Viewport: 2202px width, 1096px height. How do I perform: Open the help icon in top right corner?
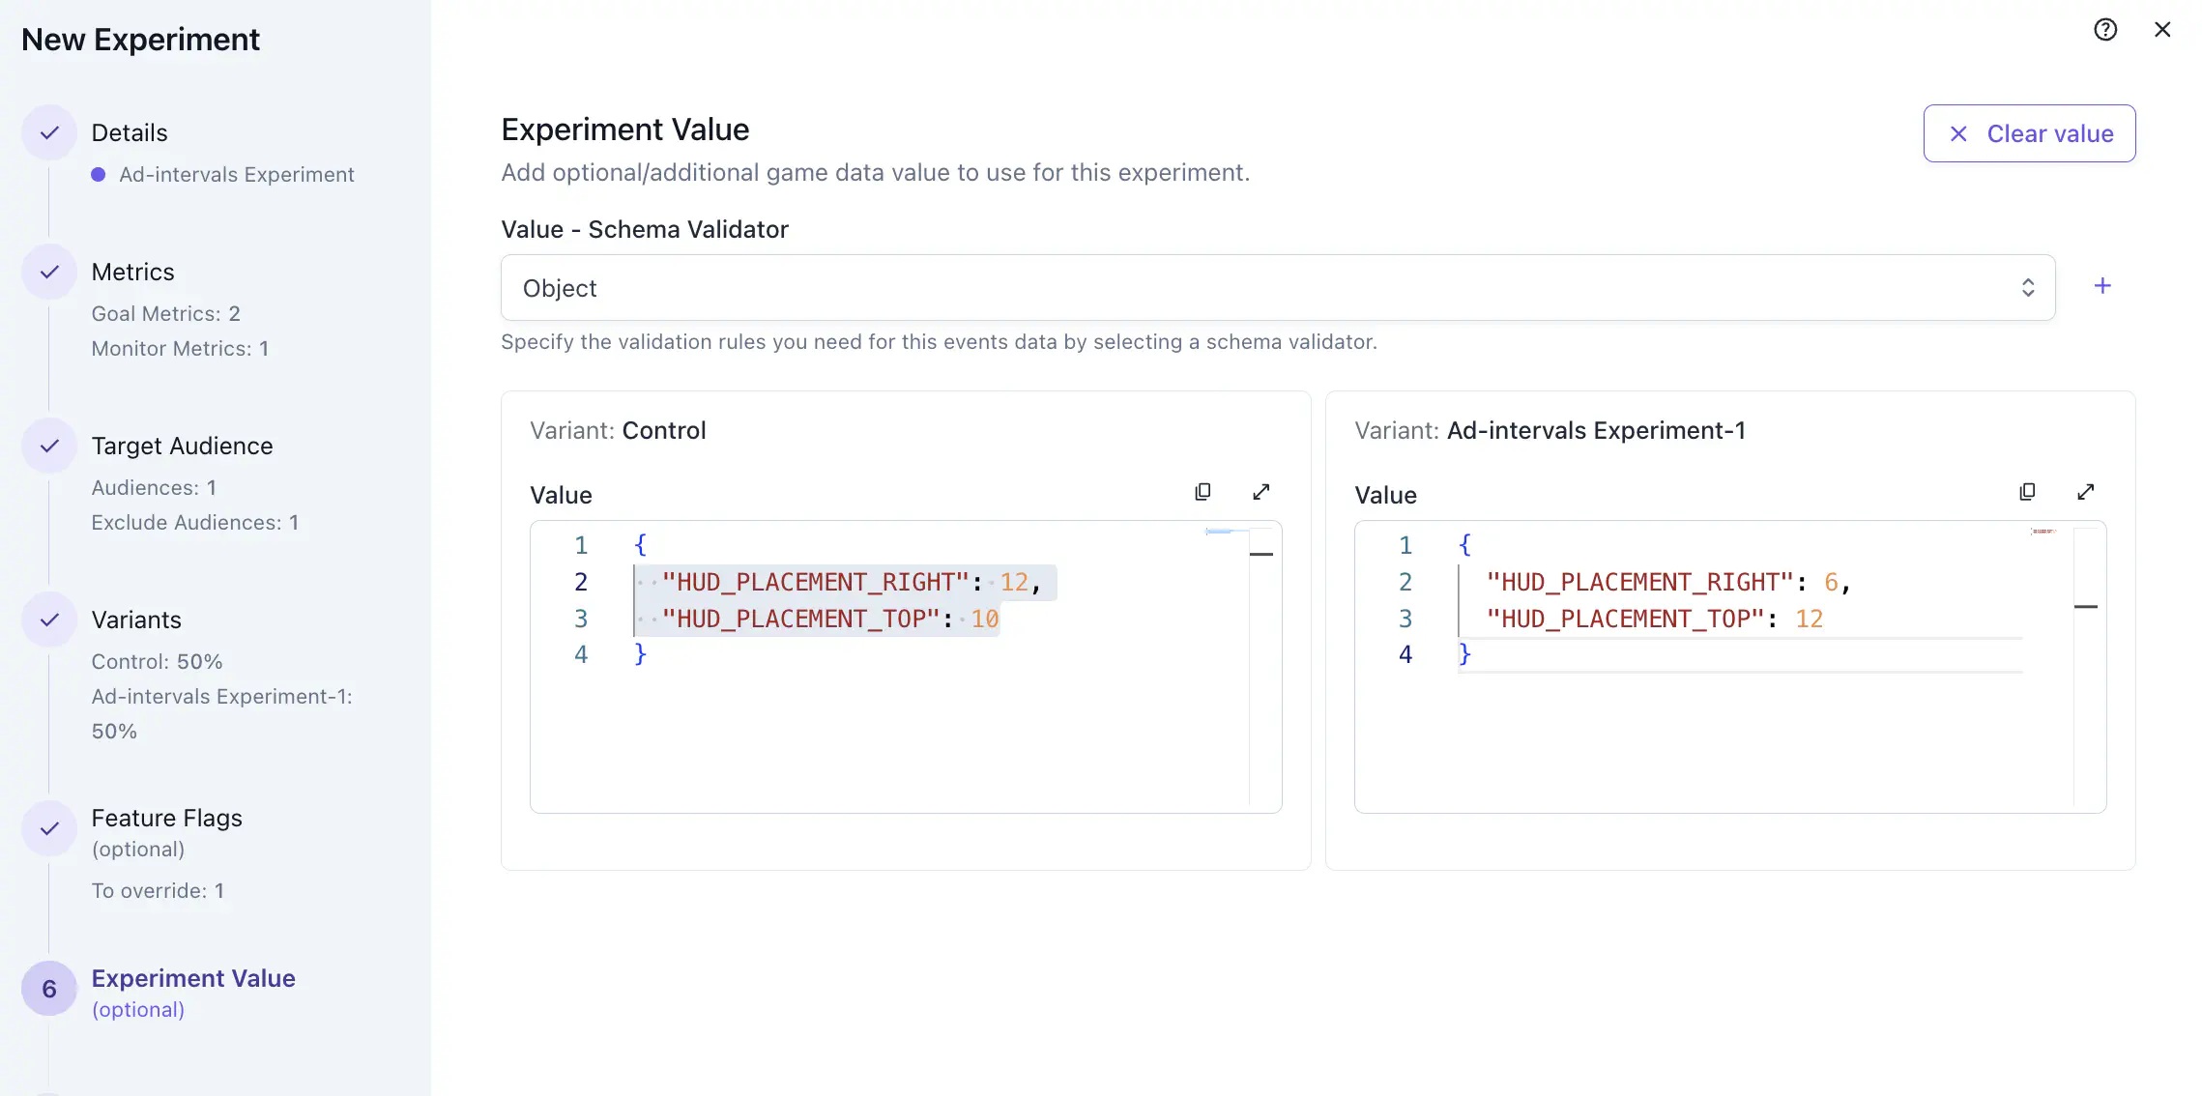tap(2105, 29)
